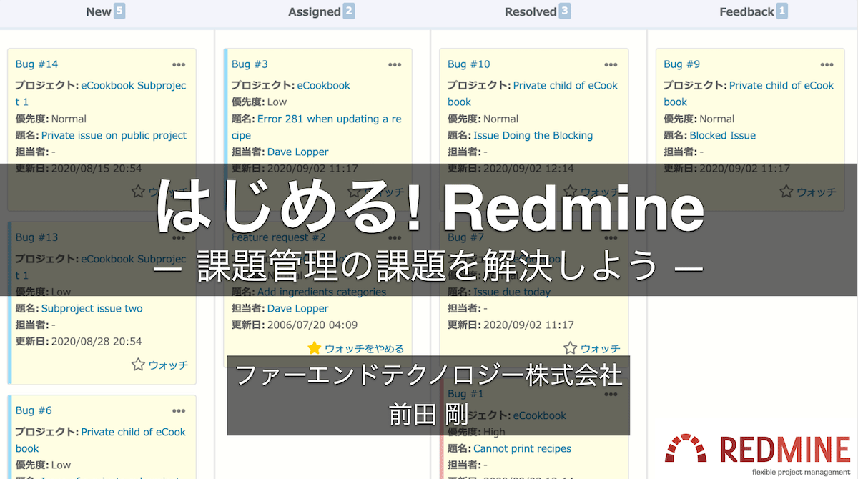
Task: Open Bug #6 issue link
Action: point(34,410)
